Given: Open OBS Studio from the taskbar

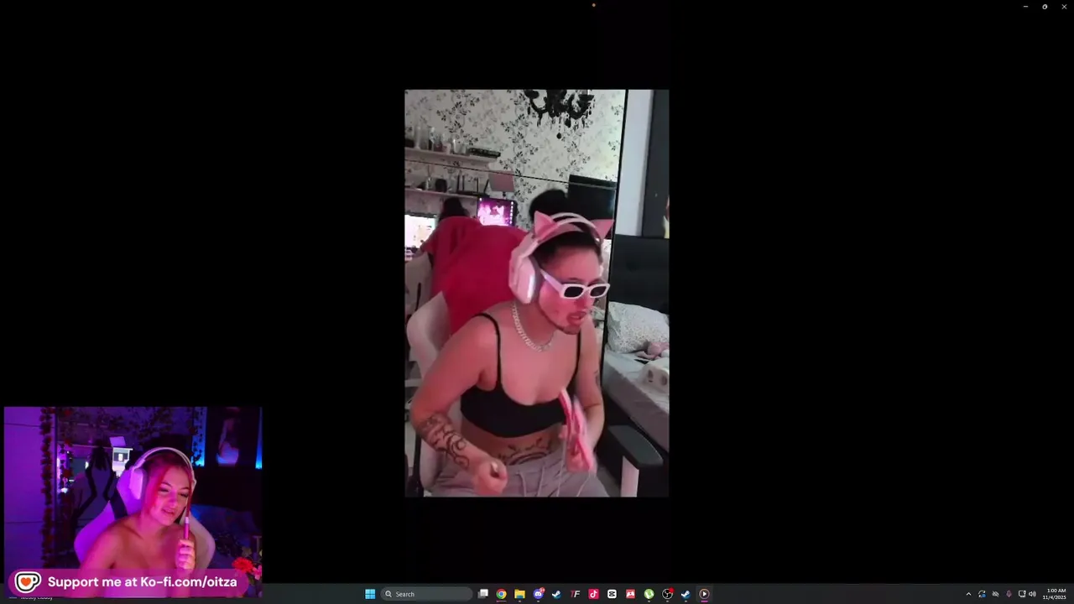Looking at the screenshot, I should (x=667, y=594).
